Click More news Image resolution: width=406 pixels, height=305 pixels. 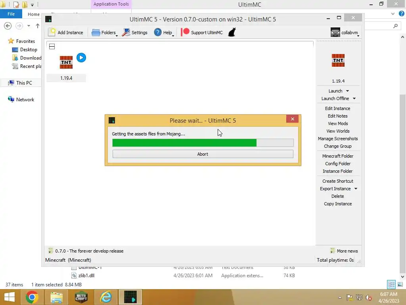click(x=347, y=251)
